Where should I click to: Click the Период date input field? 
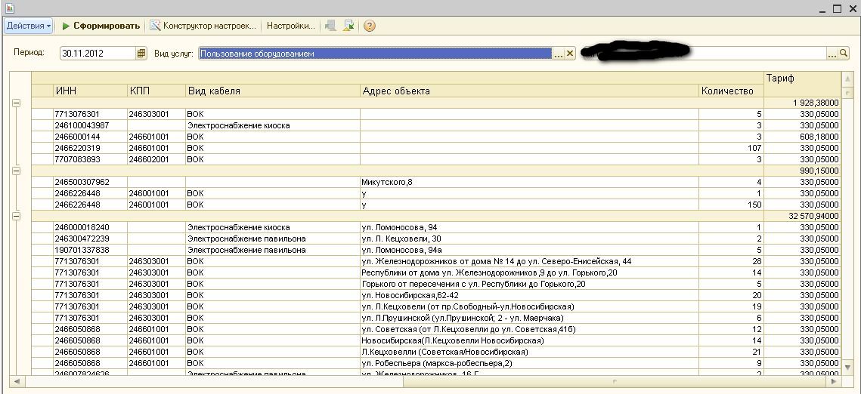pyautogui.click(x=98, y=53)
